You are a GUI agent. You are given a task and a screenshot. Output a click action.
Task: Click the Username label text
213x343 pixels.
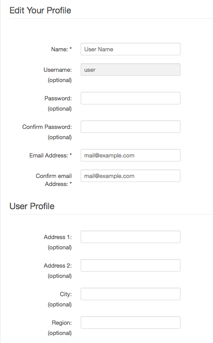click(x=57, y=70)
